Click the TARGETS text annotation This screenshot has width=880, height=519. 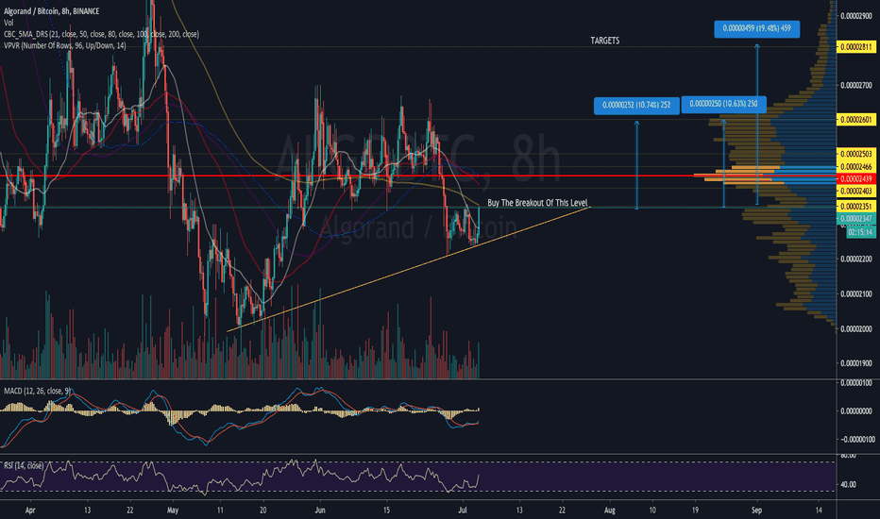pyautogui.click(x=604, y=41)
